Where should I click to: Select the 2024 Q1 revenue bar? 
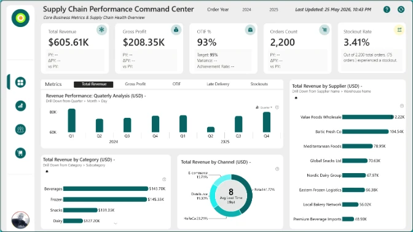[x=72, y=120]
